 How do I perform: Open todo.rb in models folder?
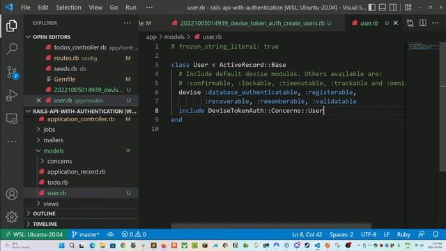coord(57,183)
